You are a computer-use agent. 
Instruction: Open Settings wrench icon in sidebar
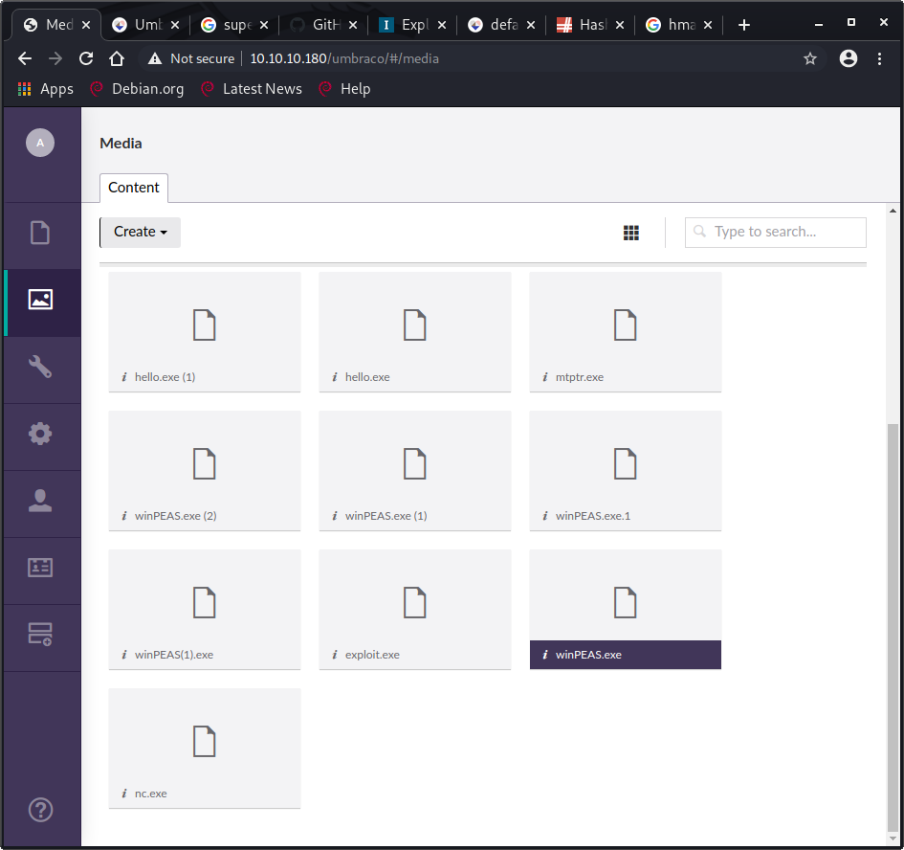click(x=40, y=367)
